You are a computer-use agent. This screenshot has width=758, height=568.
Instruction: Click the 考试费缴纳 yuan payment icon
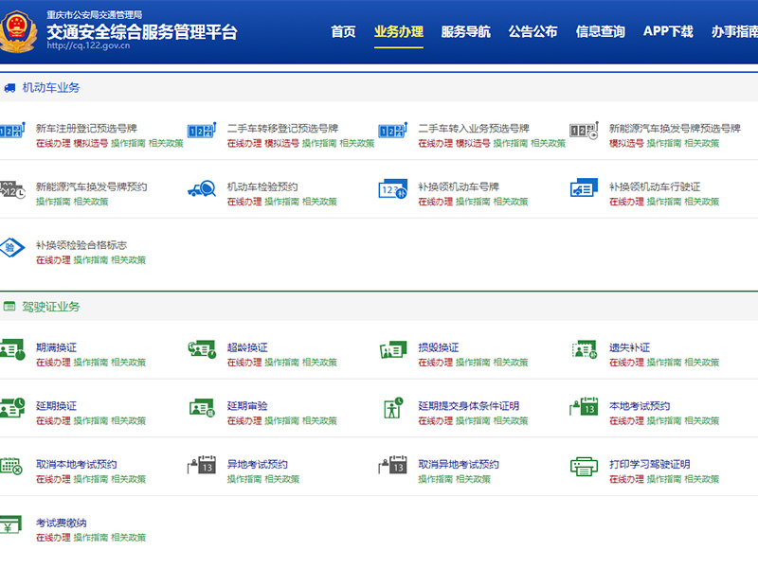coord(12,526)
